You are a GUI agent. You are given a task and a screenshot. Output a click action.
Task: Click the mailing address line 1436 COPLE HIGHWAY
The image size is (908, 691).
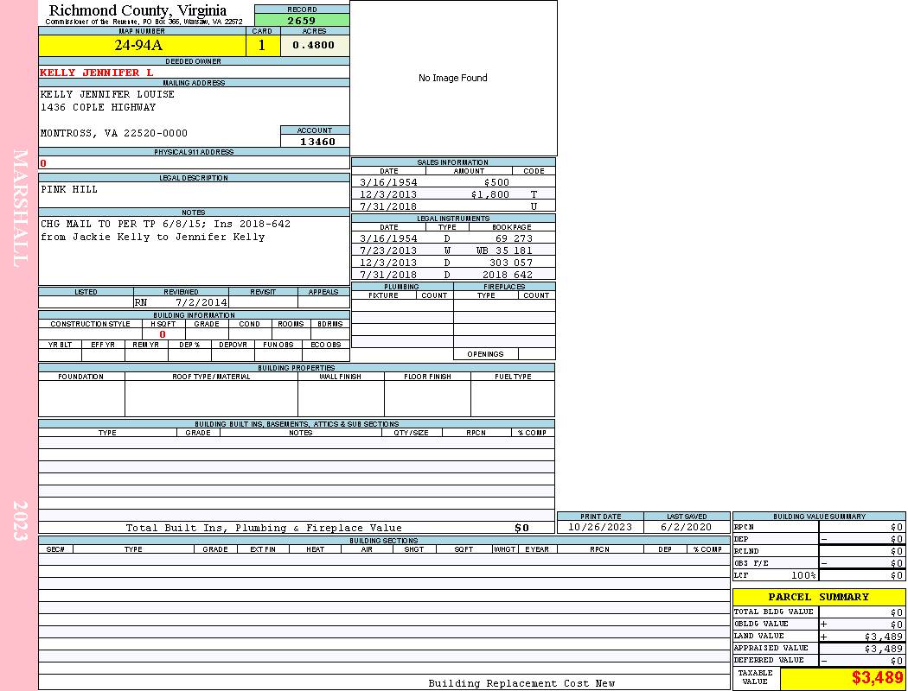99,107
